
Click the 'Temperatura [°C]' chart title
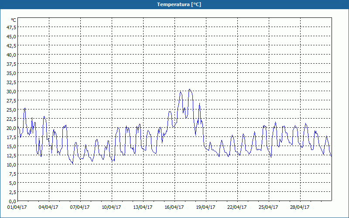tap(179, 4)
